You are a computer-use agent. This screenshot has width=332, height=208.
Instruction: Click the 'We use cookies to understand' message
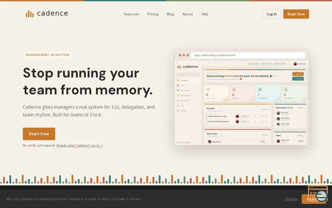(74, 199)
